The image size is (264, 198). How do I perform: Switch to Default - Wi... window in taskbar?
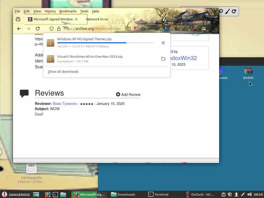[x=200, y=195]
